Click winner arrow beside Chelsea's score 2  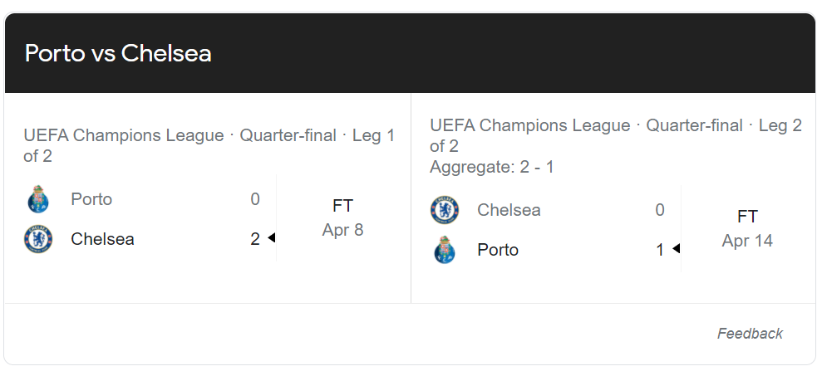pos(272,237)
